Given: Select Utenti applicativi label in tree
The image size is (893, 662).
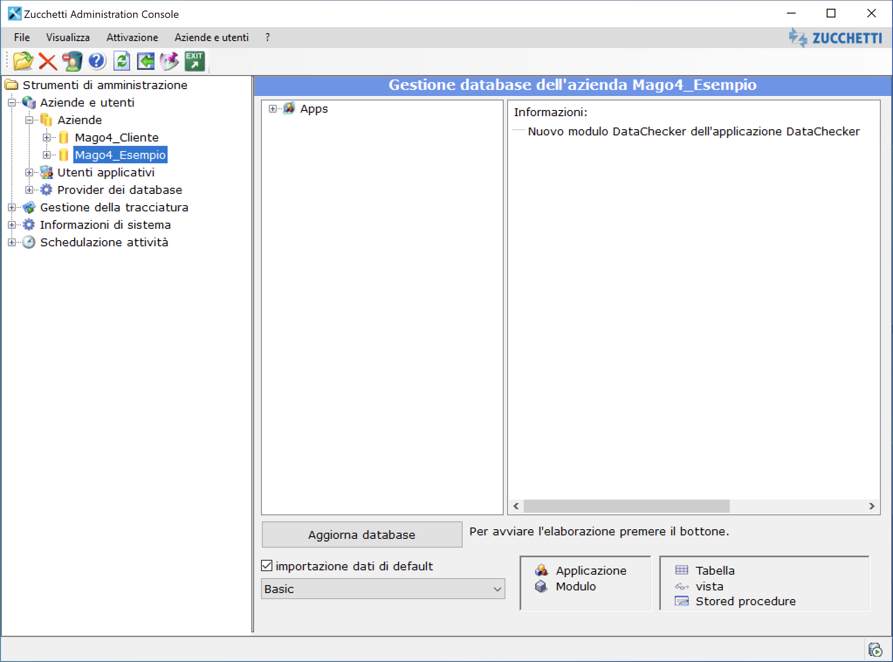Looking at the screenshot, I should click(106, 172).
